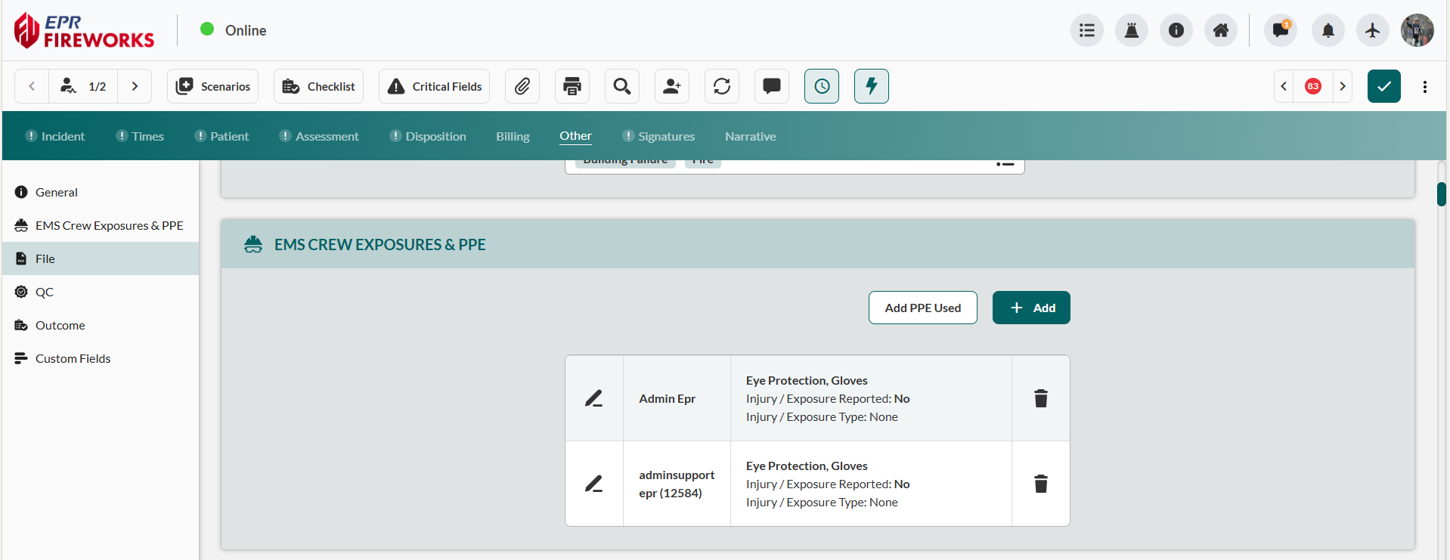1450x560 pixels.
Task: Edit the adminsupport epr exposure entry
Action: click(594, 484)
